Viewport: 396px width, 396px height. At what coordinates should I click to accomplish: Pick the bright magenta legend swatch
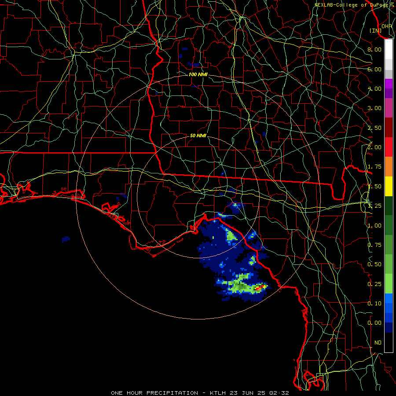[389, 84]
